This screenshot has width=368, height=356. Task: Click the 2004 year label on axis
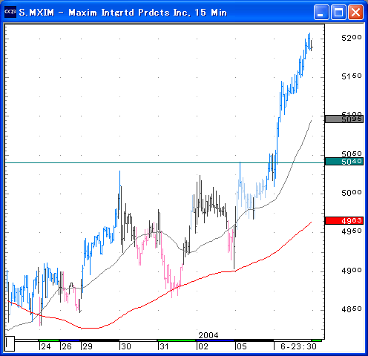tap(208, 335)
